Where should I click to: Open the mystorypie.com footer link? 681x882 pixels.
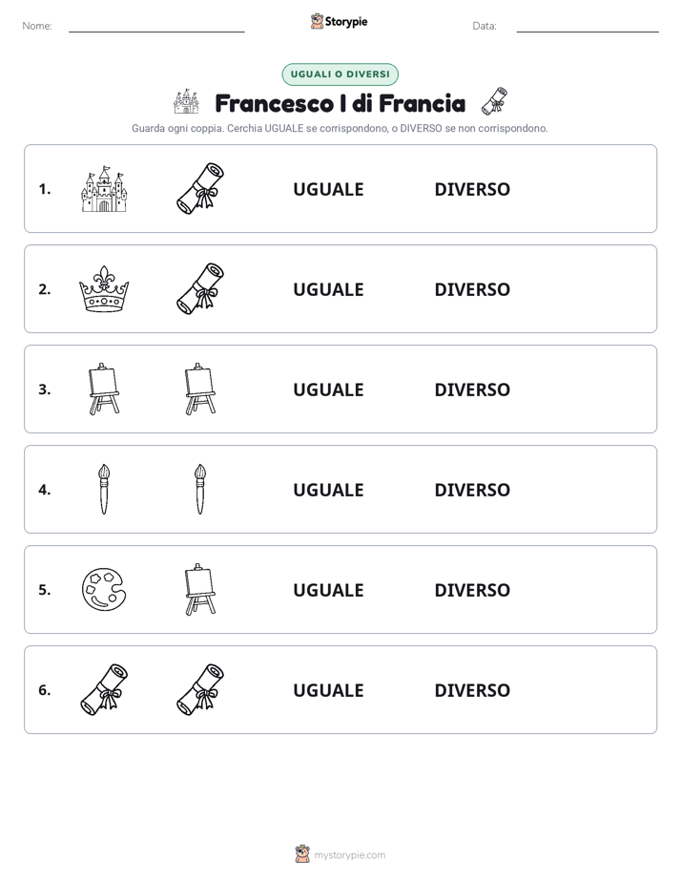click(x=349, y=855)
